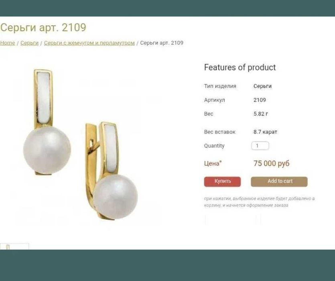The height and width of the screenshot is (281, 335).
Task: Click the Артикул value 2109
Action: (x=260, y=100)
